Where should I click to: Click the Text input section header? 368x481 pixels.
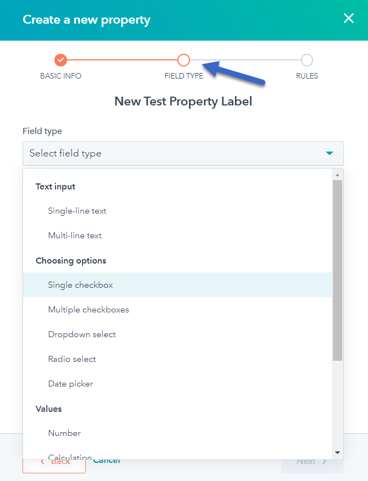tap(55, 186)
